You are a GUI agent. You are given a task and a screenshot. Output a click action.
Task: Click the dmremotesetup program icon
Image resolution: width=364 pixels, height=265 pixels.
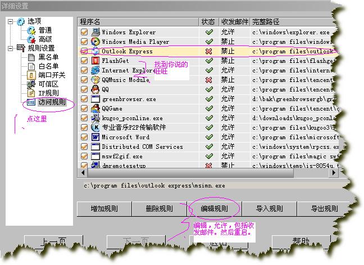(95, 165)
